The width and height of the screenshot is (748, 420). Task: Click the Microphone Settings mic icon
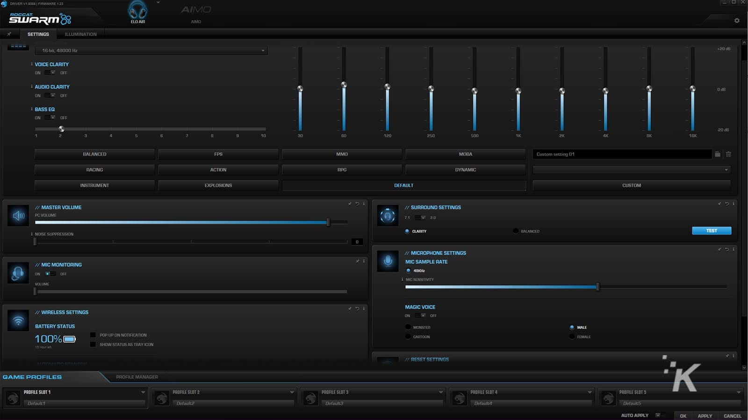coord(388,261)
